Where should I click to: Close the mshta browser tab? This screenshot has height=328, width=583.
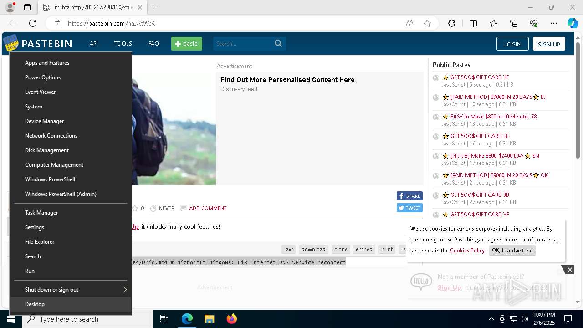point(140,7)
